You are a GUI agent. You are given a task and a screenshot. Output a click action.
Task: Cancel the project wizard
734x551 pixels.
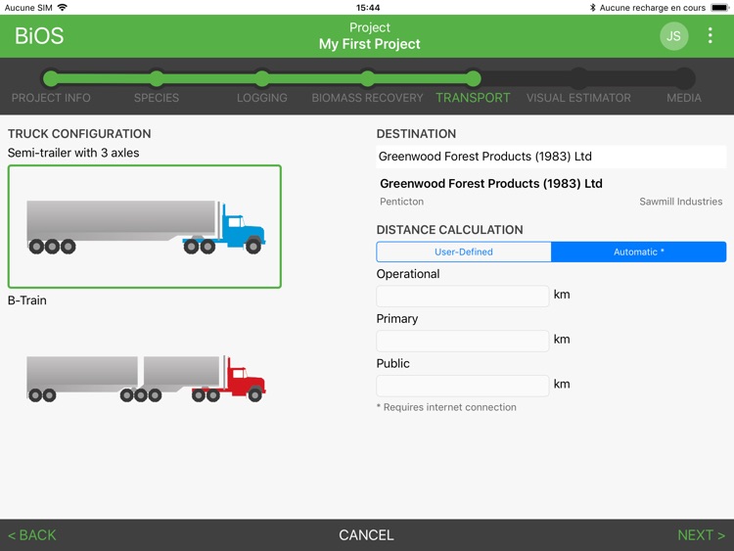pyautogui.click(x=367, y=535)
